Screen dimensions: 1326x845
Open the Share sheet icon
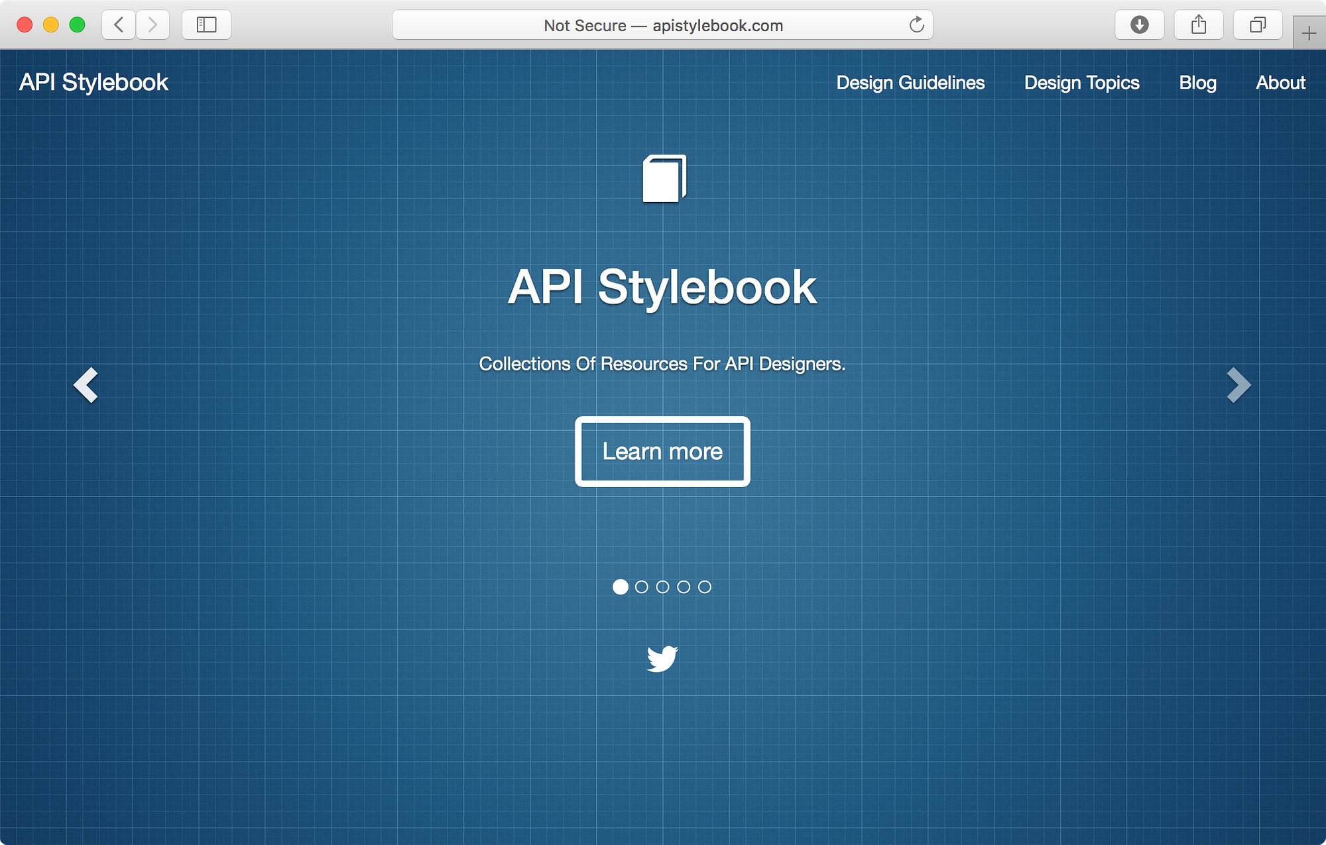tap(1198, 25)
